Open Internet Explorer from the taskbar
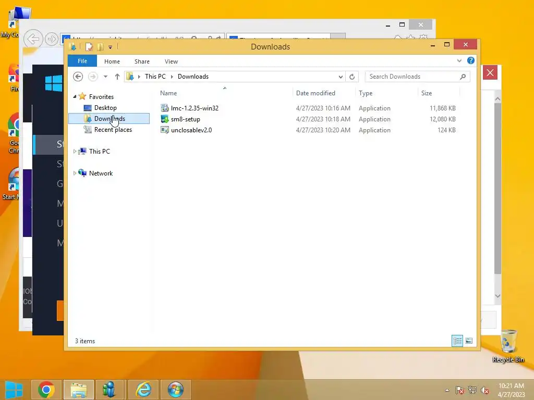Screen dimensions: 534x400 143,390
